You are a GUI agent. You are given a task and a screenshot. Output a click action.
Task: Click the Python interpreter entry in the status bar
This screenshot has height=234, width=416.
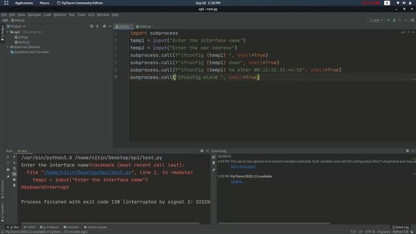point(400,231)
